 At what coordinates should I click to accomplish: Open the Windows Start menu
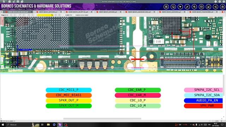2,125
